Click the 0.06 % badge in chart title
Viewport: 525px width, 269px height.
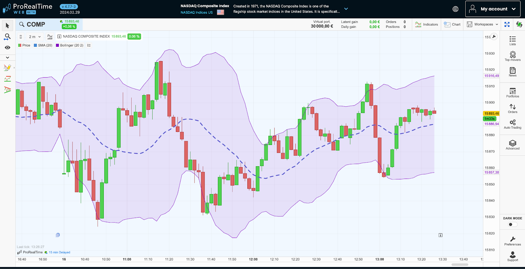click(134, 37)
